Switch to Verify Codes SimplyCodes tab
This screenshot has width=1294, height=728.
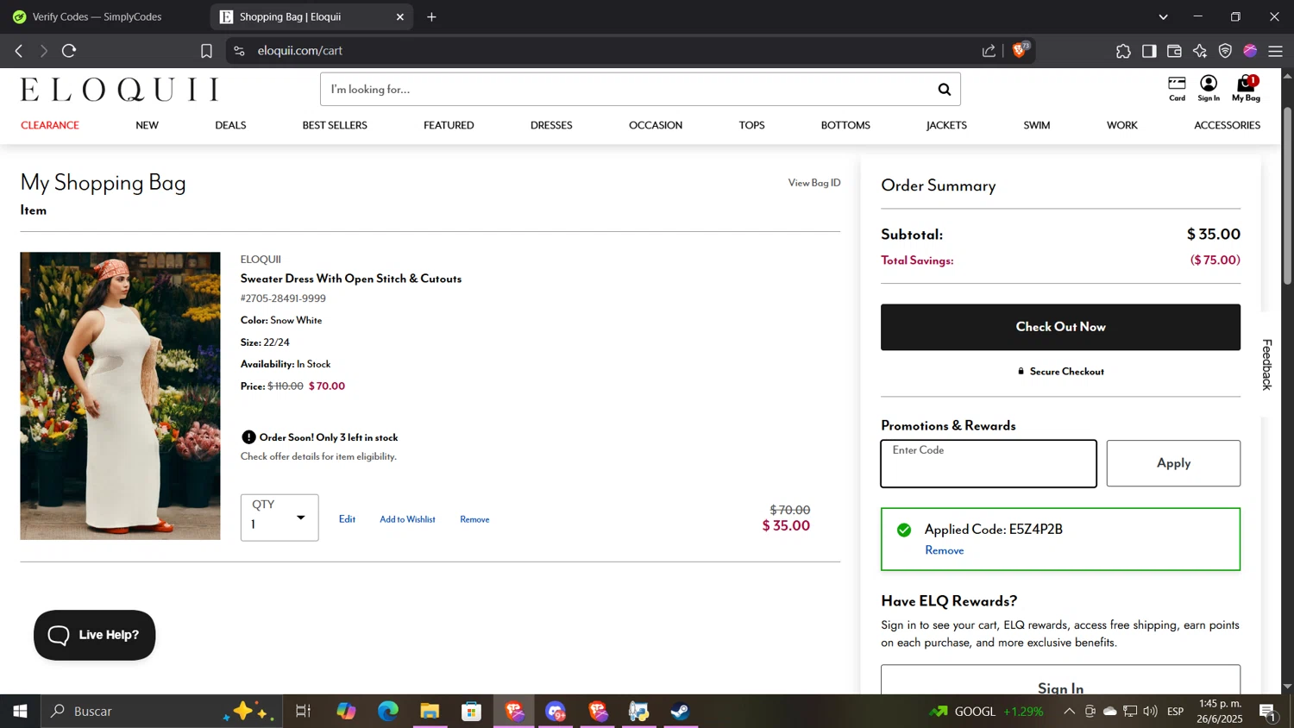(x=104, y=16)
